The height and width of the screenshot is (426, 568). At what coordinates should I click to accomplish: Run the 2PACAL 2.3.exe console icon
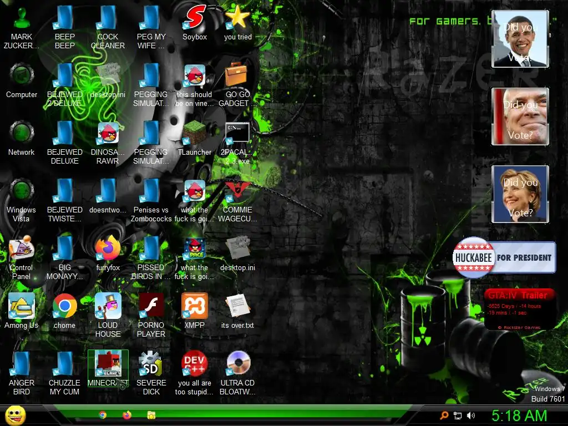point(237,143)
